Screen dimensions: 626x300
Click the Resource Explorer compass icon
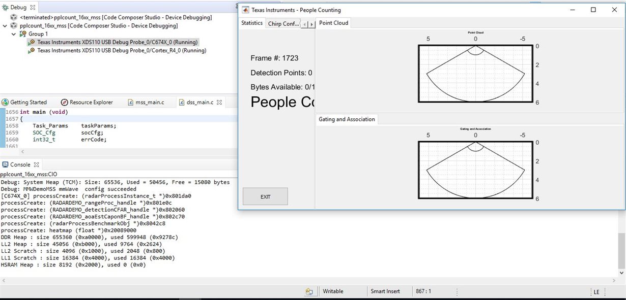pos(64,102)
